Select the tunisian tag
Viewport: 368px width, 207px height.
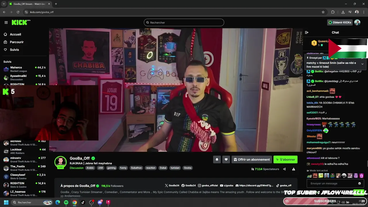(175, 168)
